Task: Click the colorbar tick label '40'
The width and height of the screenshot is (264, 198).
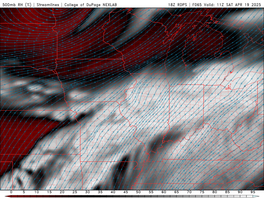Action: (113, 192)
